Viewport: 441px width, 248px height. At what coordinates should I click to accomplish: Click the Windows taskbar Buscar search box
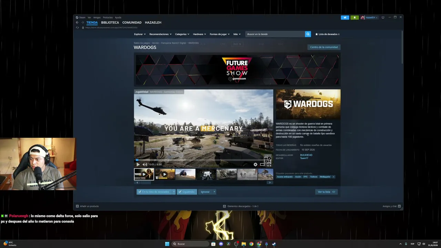click(191, 244)
